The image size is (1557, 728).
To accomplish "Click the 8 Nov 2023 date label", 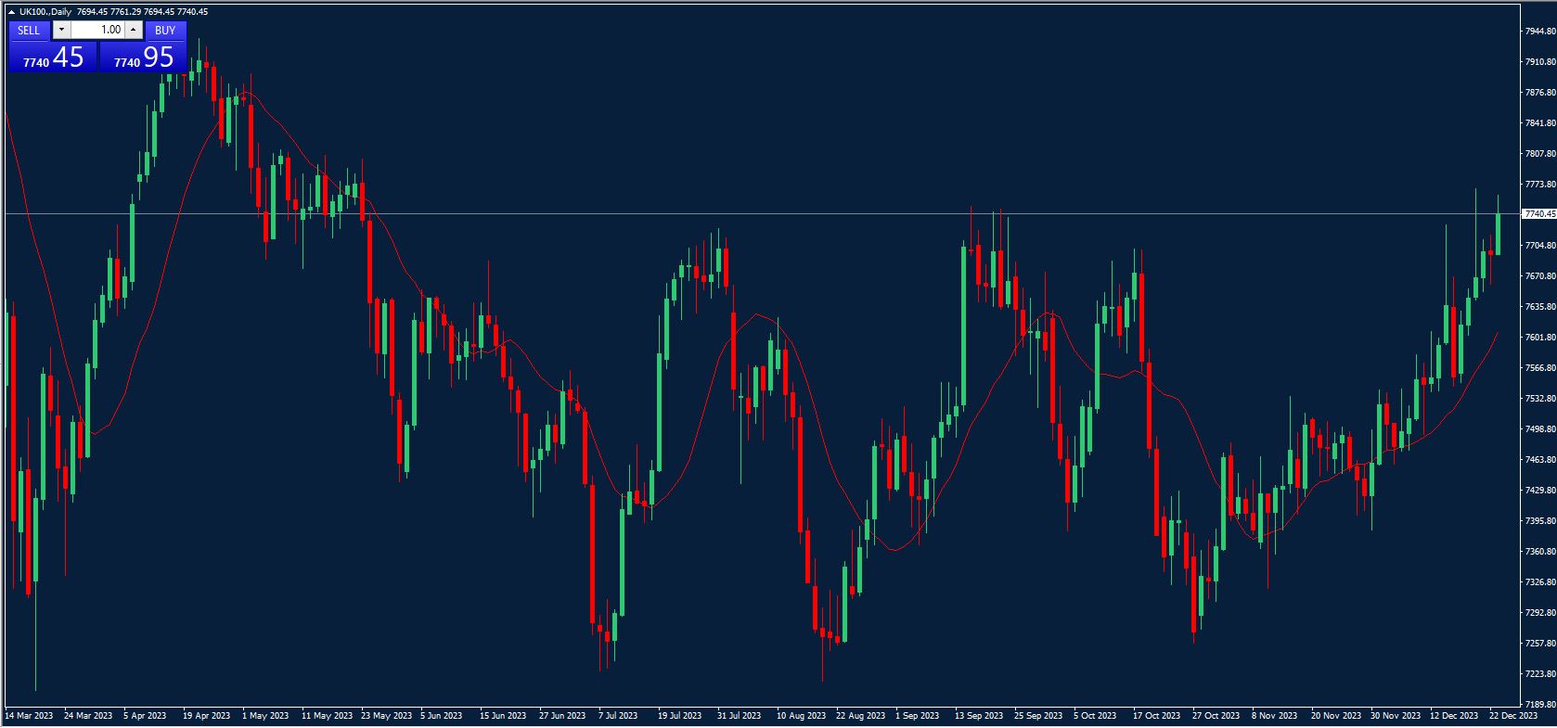I will point(1274,716).
